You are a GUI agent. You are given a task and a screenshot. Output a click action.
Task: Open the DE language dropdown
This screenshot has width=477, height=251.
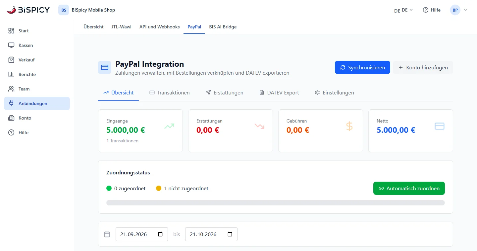[403, 10]
